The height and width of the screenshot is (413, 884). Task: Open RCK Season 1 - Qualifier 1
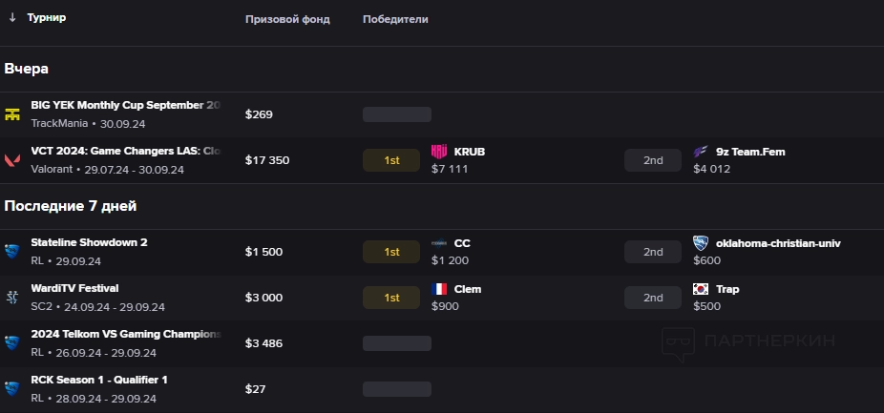[99, 380]
